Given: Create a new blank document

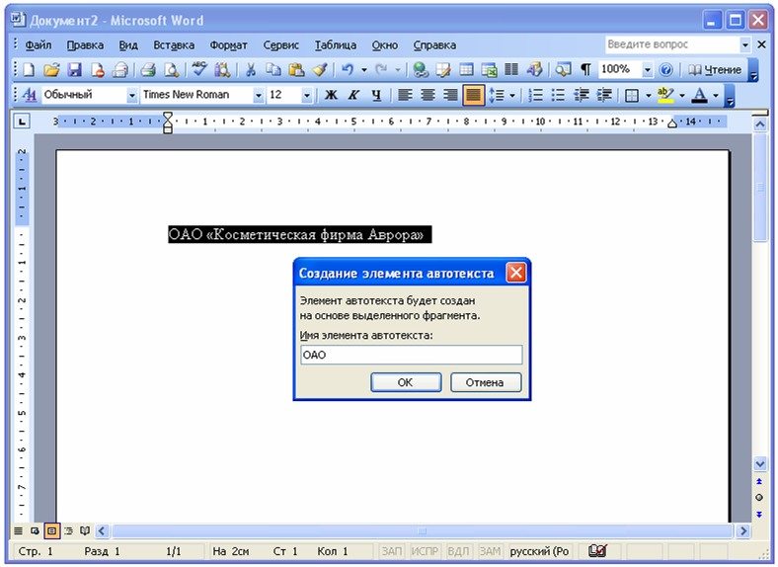Looking at the screenshot, I should click(x=29, y=69).
